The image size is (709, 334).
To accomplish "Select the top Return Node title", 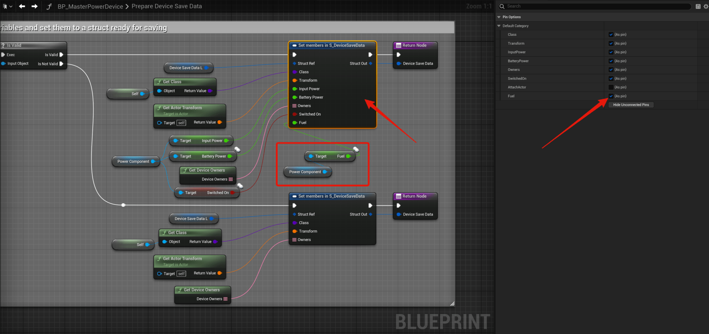I will pos(414,45).
